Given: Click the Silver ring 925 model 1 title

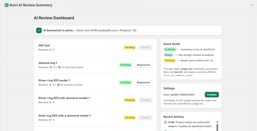Looking at the screenshot, I should [x=54, y=80].
